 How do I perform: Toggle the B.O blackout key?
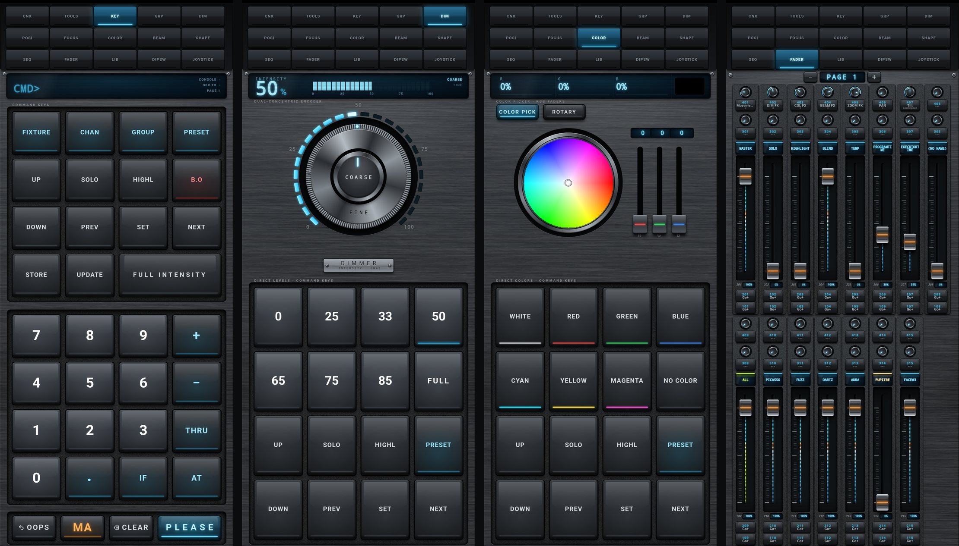click(197, 179)
